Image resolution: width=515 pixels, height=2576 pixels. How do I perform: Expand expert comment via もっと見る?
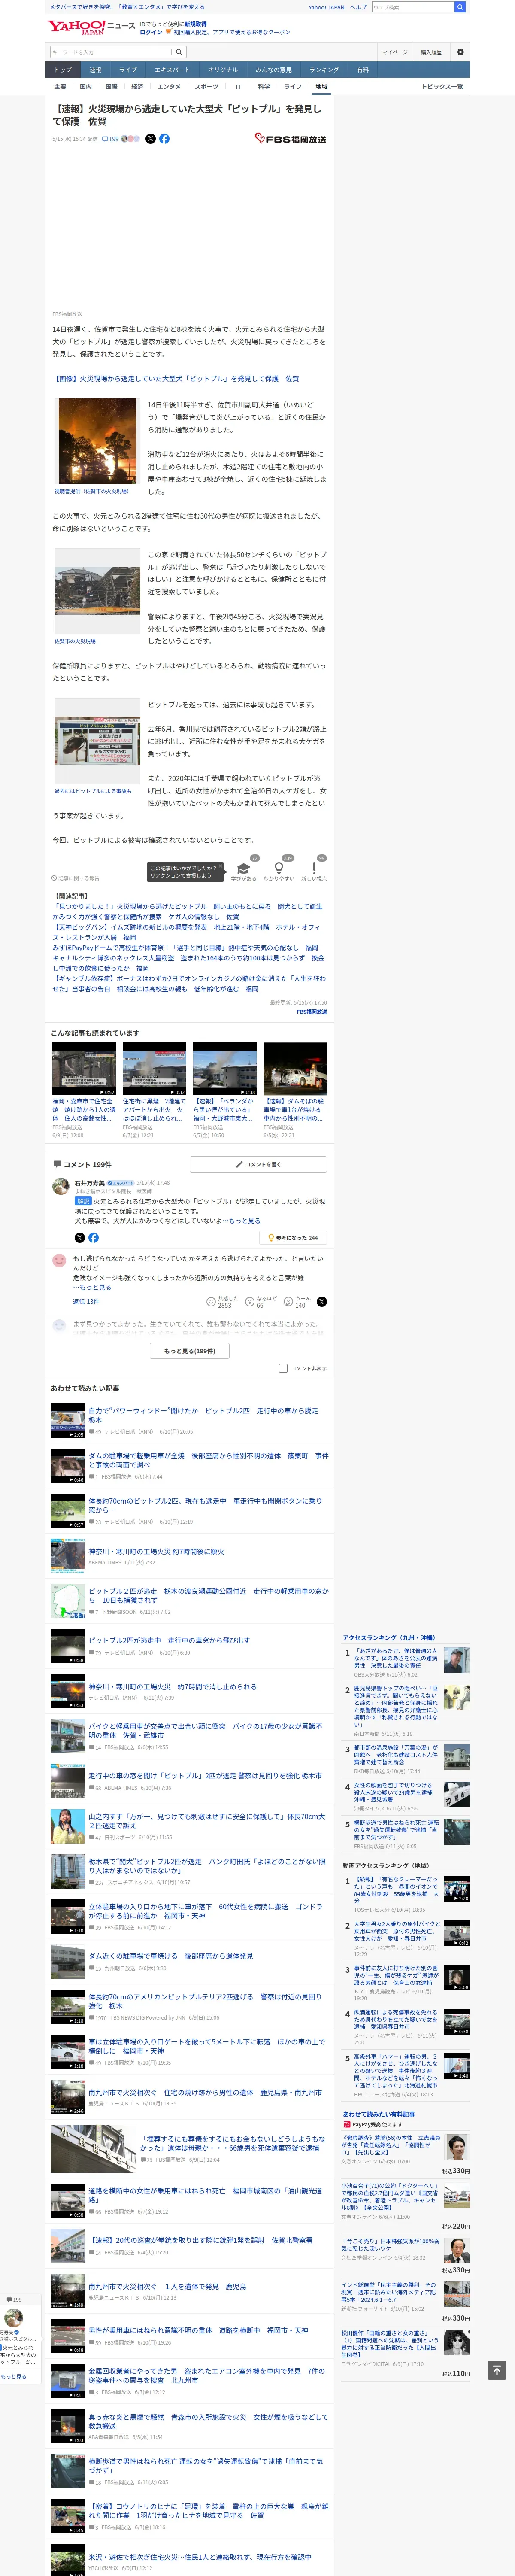click(244, 1220)
